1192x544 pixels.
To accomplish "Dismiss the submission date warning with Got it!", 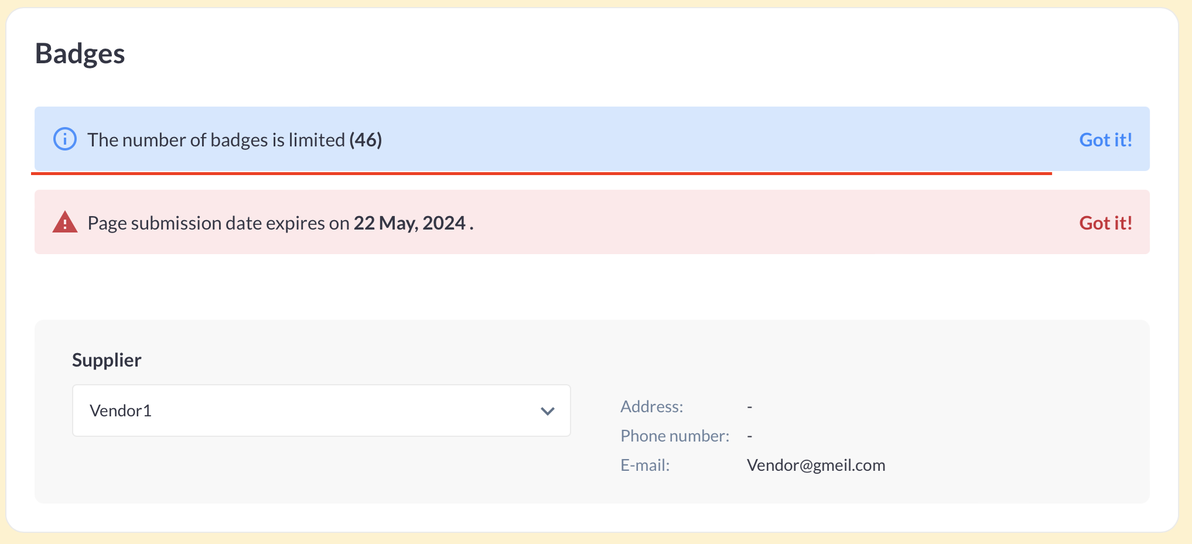I will (x=1105, y=223).
